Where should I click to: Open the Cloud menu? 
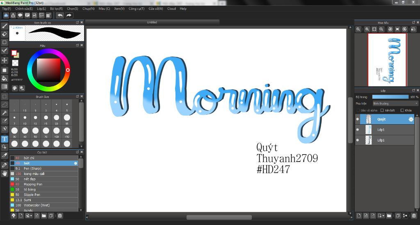click(171, 9)
